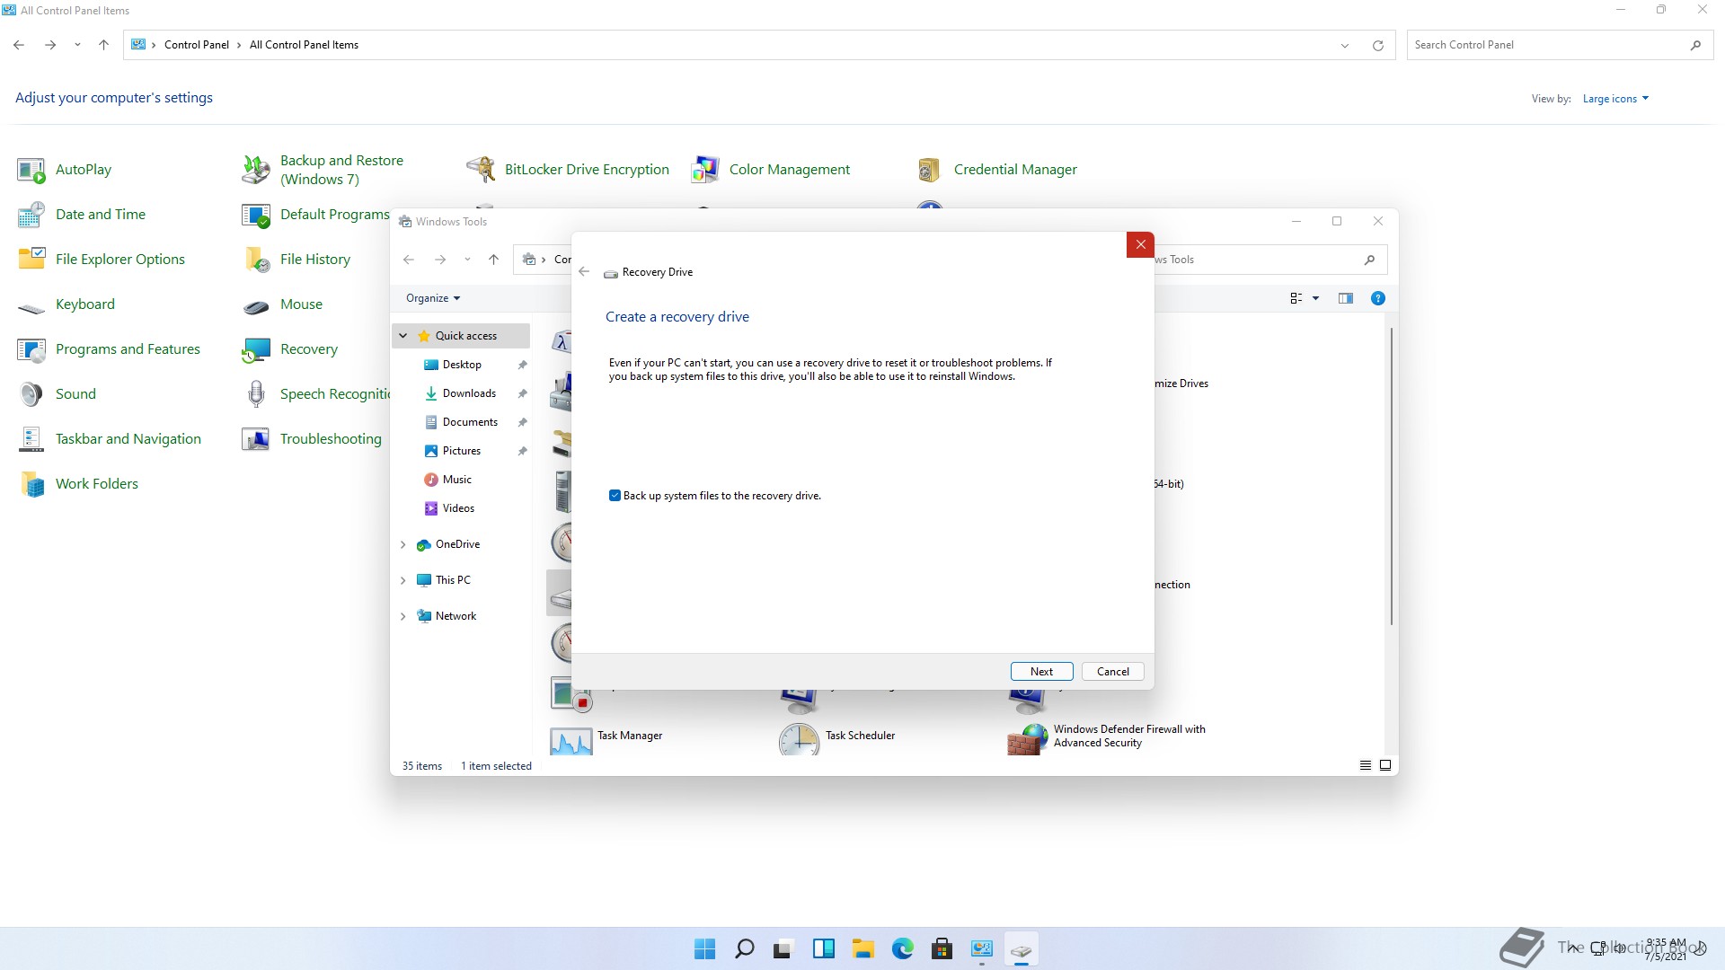Click Windows Tools help question mark icon

tap(1377, 298)
